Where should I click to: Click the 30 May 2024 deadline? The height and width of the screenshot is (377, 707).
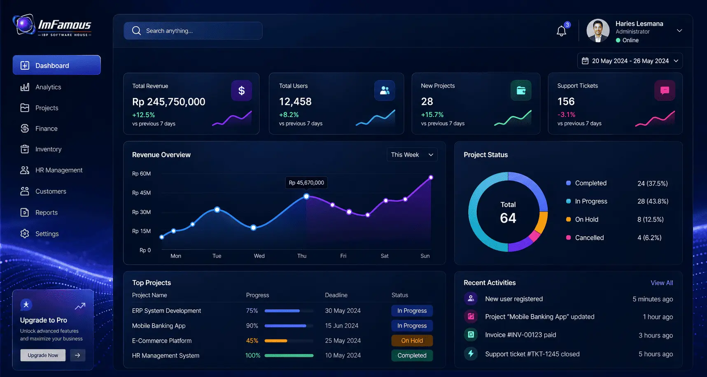(x=343, y=311)
